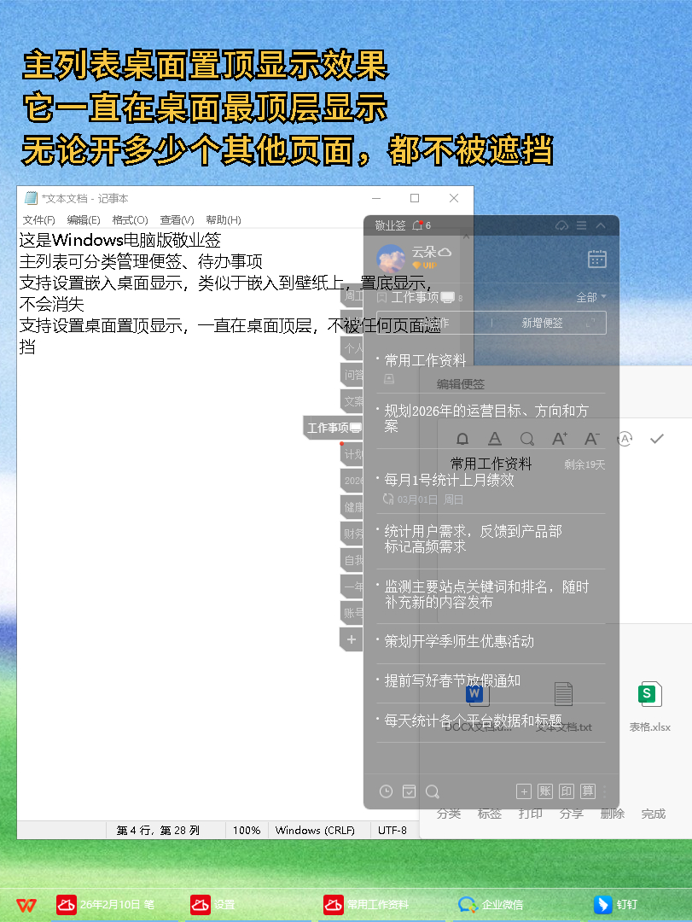Click 第 4 行, 第 28 列 in status bar
The image size is (692, 922).
click(158, 831)
